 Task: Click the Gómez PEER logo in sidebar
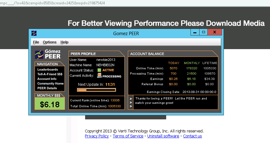coord(48,54)
